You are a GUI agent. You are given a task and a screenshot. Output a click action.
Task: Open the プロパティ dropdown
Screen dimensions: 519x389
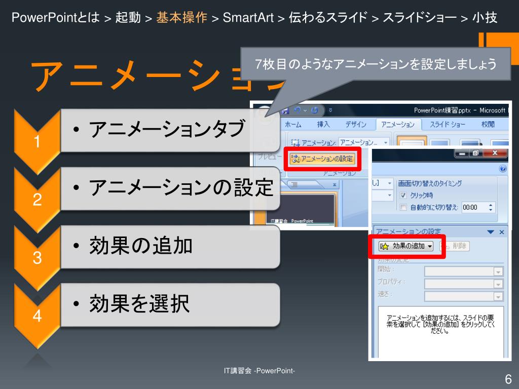point(464,284)
